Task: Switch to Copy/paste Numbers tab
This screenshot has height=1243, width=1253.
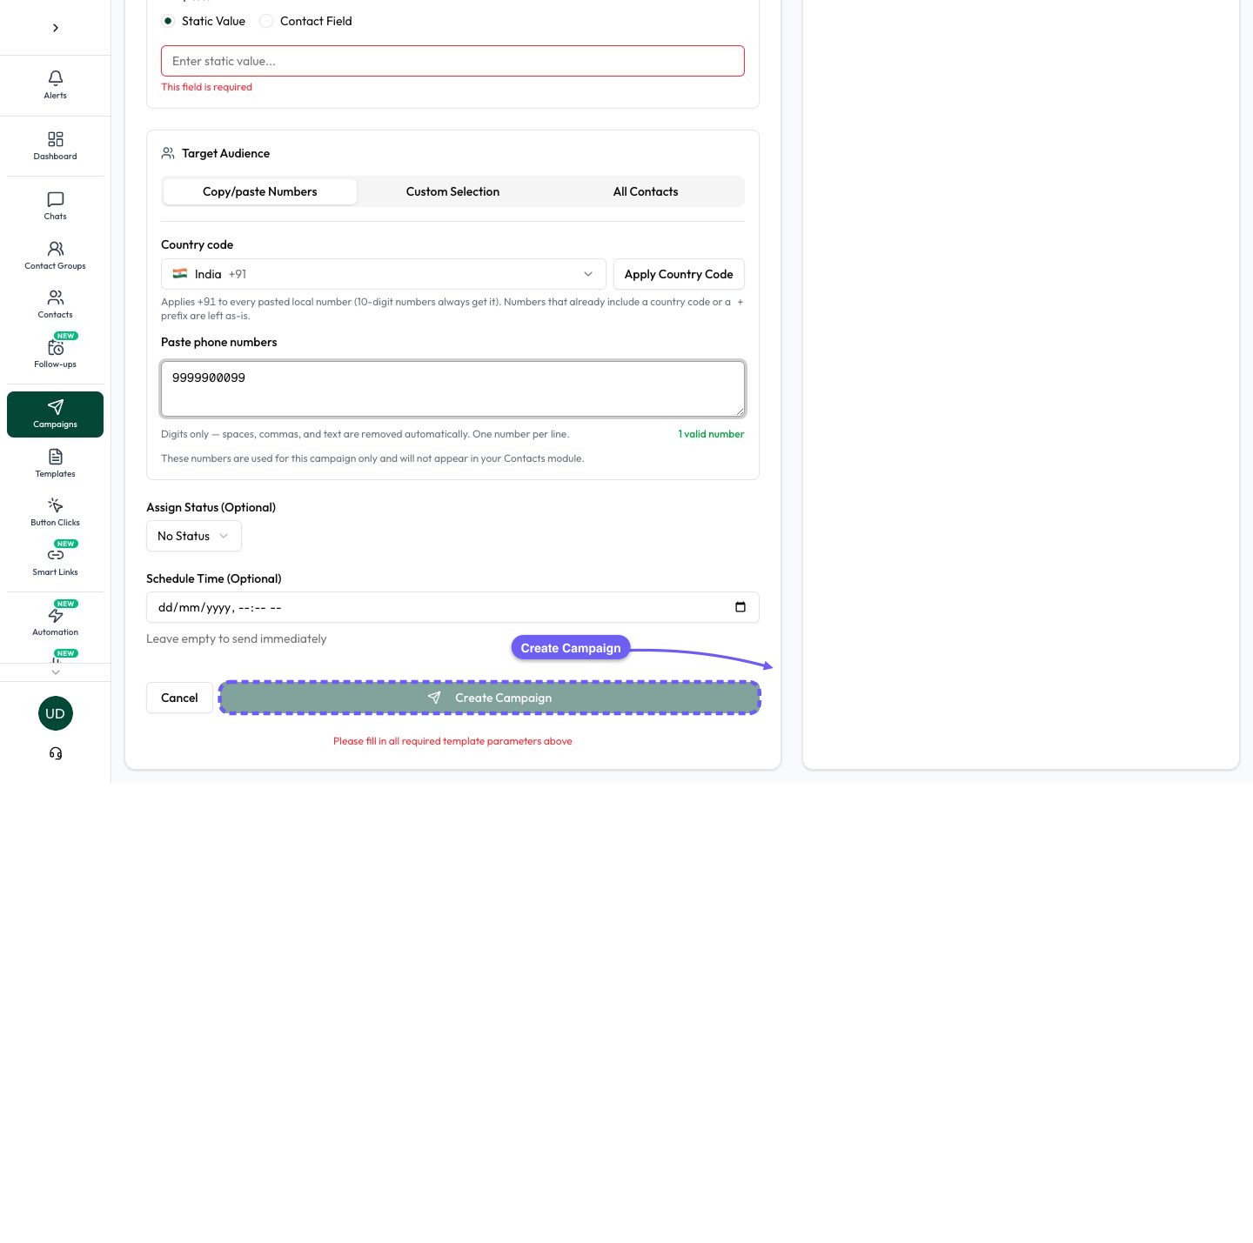Action: coord(260,191)
